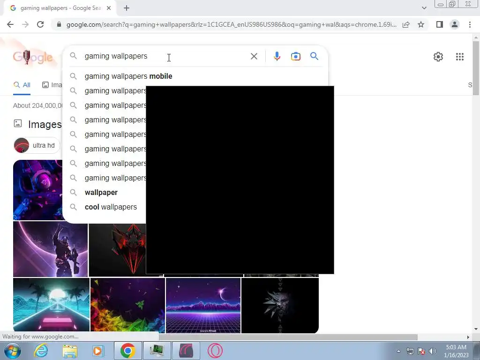The width and height of the screenshot is (480, 360).
Task: Open the tab search dropdown arrow
Action: coord(424,8)
